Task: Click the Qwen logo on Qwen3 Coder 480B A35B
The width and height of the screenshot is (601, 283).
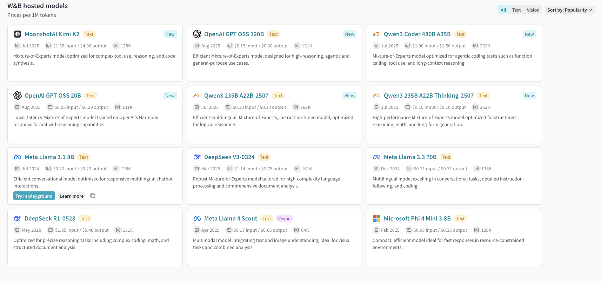Action: pyautogui.click(x=376, y=34)
